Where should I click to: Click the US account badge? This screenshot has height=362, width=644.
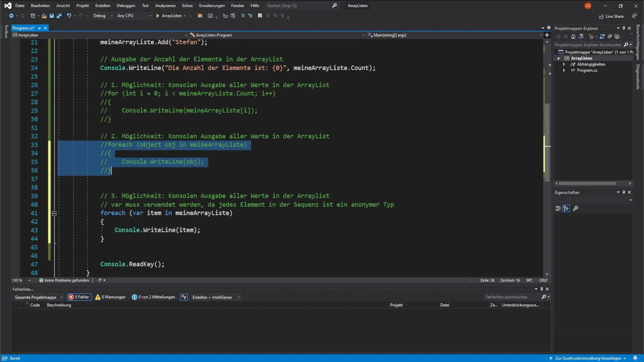click(x=588, y=6)
